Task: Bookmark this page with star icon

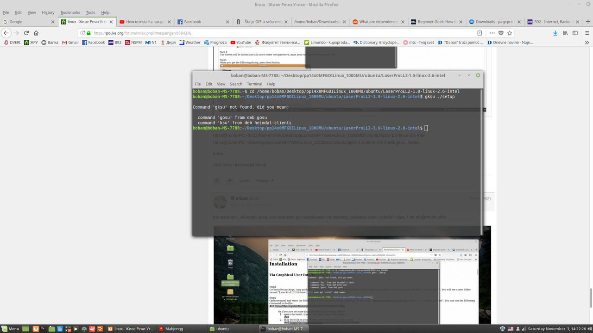Action: [510, 33]
